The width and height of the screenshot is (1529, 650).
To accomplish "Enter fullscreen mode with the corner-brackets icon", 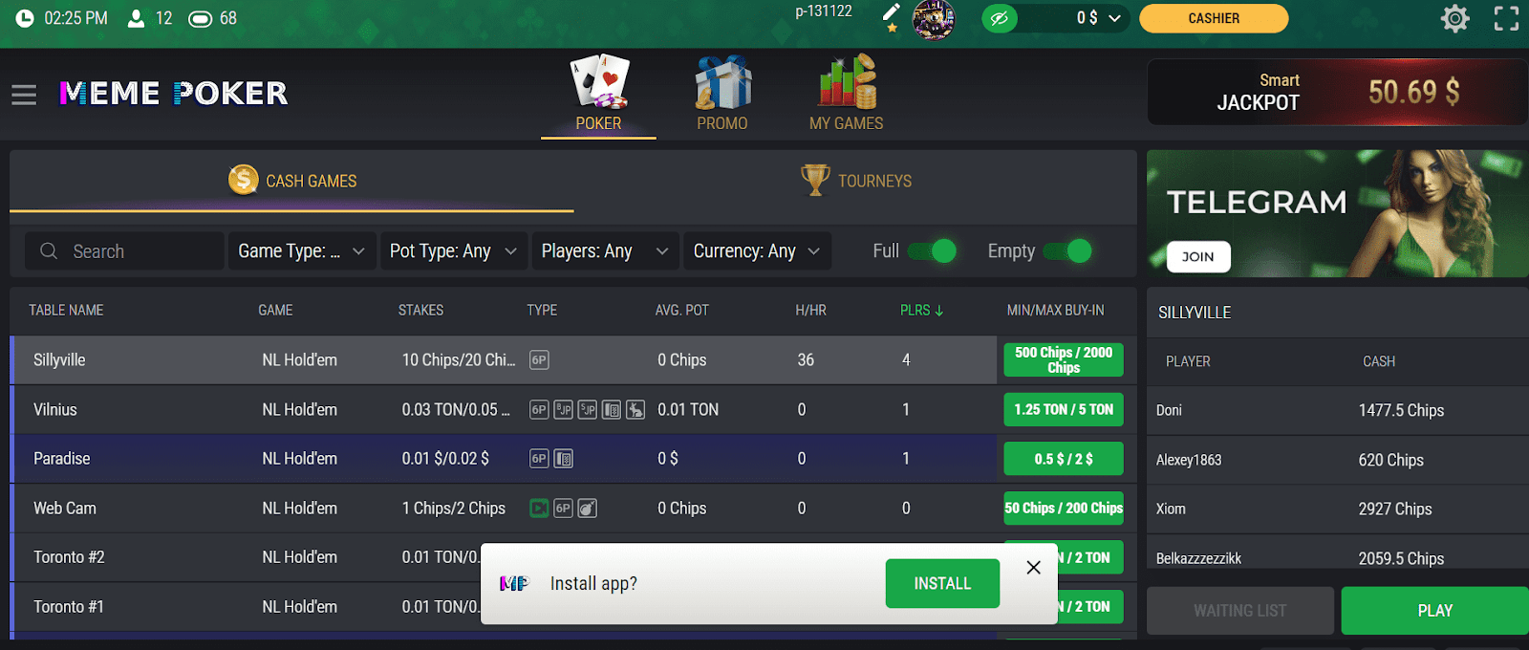I will 1506,18.
